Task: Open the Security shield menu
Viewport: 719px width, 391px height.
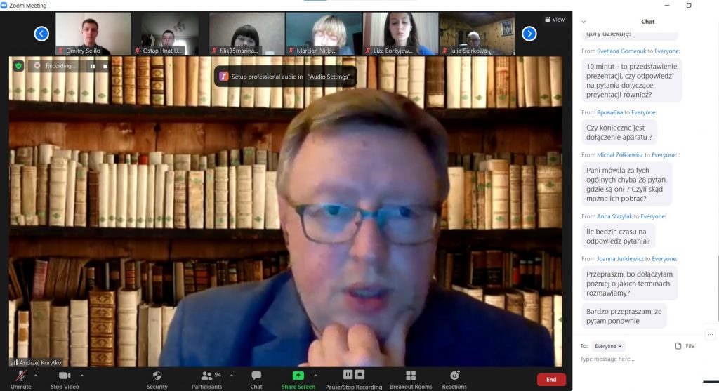Action: (x=157, y=378)
